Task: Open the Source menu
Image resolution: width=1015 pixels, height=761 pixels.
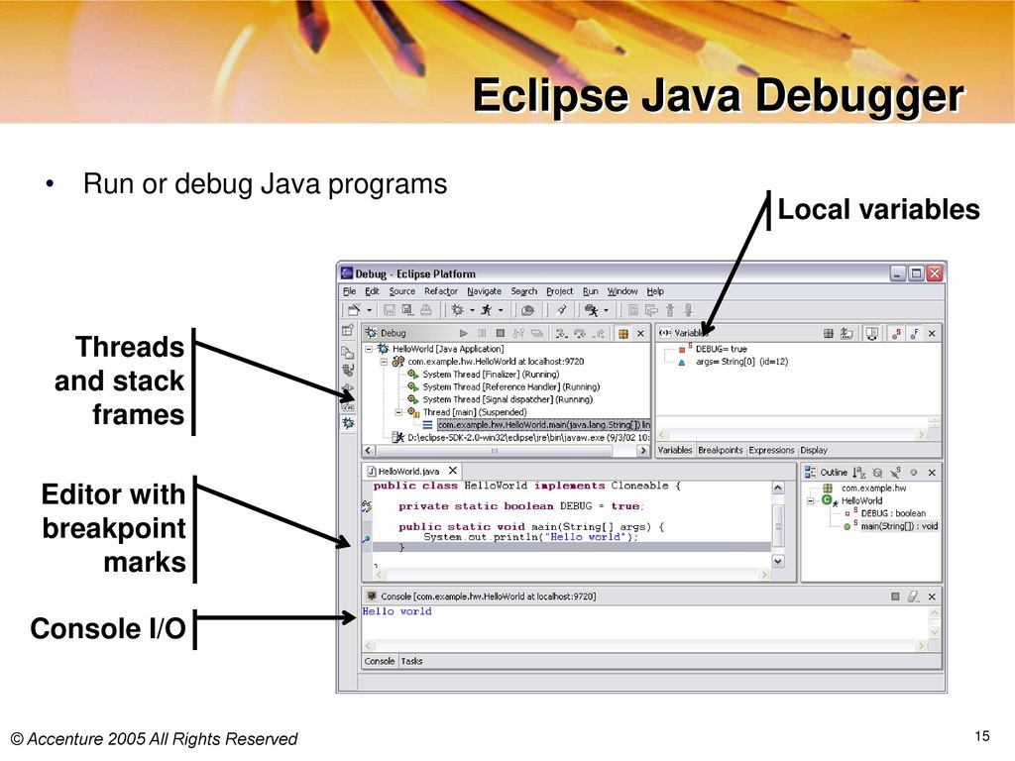Action: (402, 291)
